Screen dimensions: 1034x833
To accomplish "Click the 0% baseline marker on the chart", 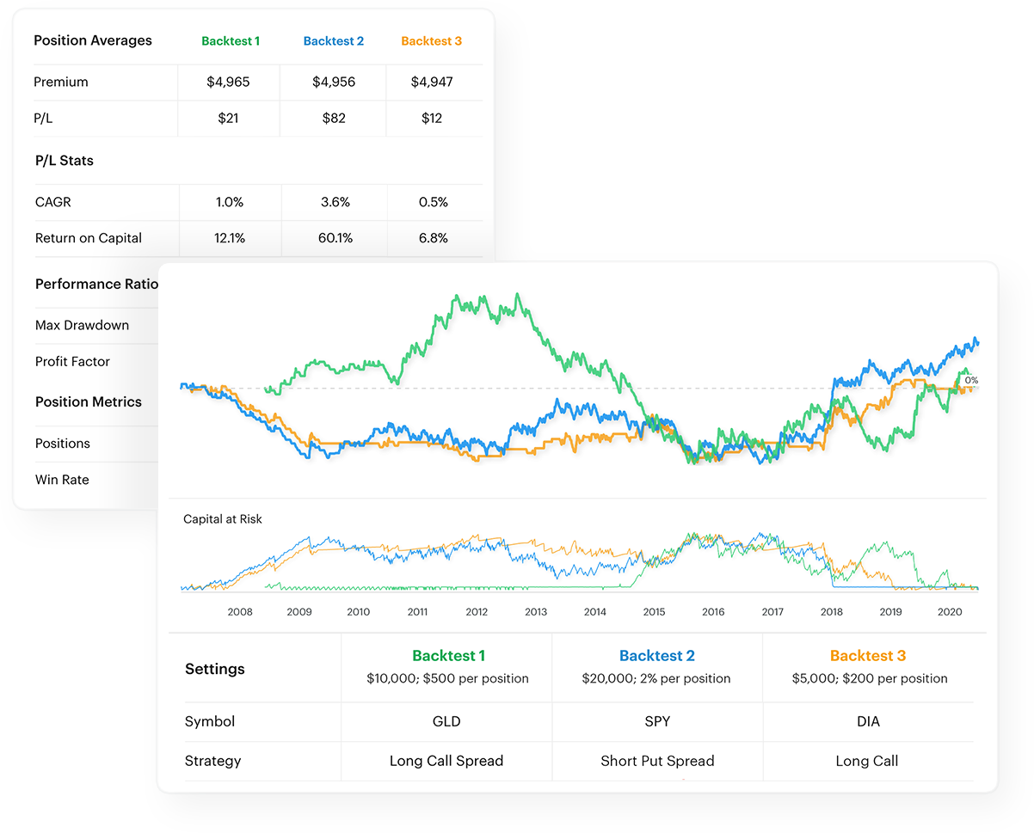I will click(970, 379).
